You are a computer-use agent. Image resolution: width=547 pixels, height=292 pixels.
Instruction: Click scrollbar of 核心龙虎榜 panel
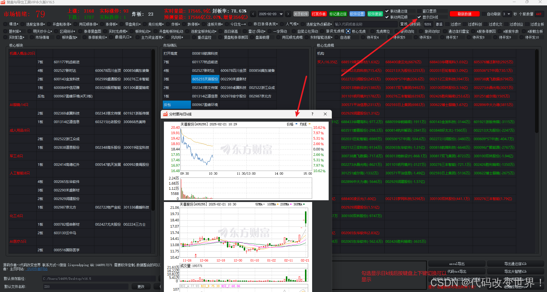point(537,91)
